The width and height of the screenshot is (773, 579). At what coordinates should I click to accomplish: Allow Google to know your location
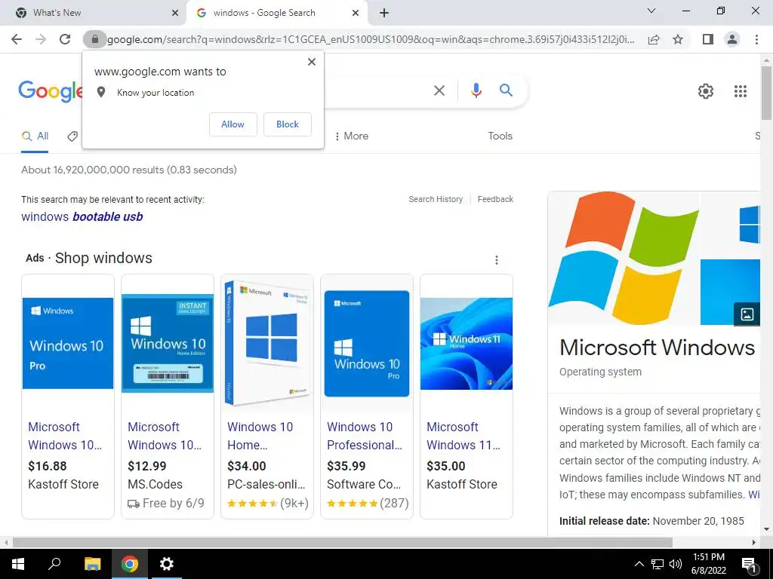233,124
